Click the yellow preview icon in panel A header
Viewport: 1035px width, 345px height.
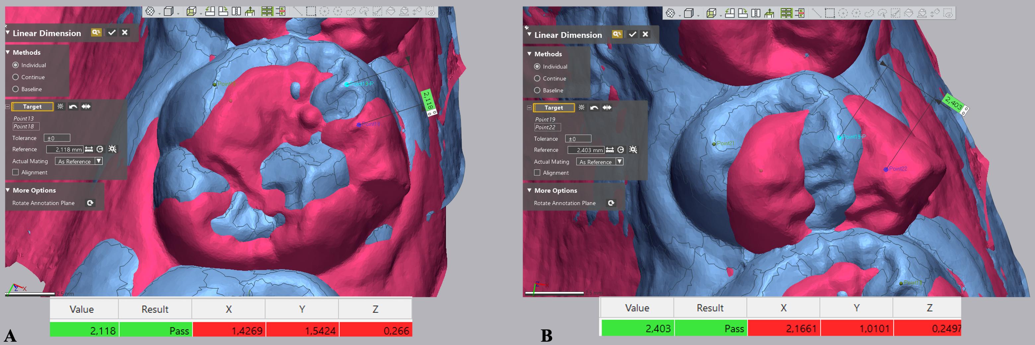click(97, 32)
